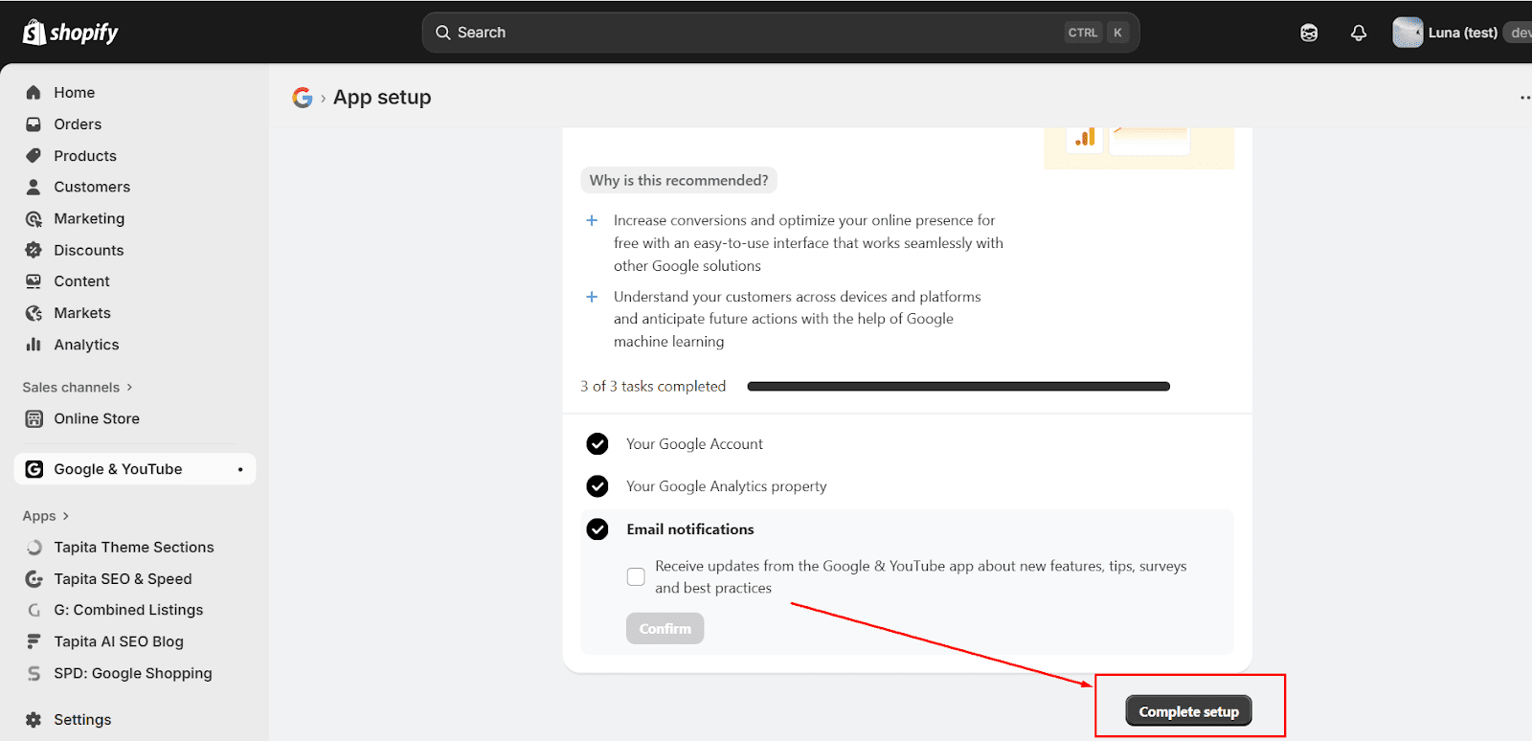Image resolution: width=1532 pixels, height=741 pixels.
Task: Click the Tapita AI SEO Blog icon
Action: click(34, 641)
